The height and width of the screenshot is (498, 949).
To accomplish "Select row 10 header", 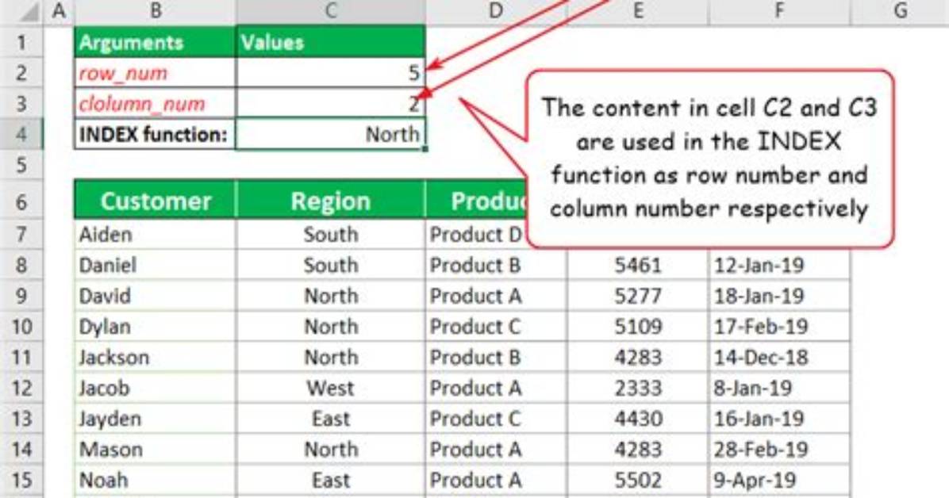I will click(21, 327).
